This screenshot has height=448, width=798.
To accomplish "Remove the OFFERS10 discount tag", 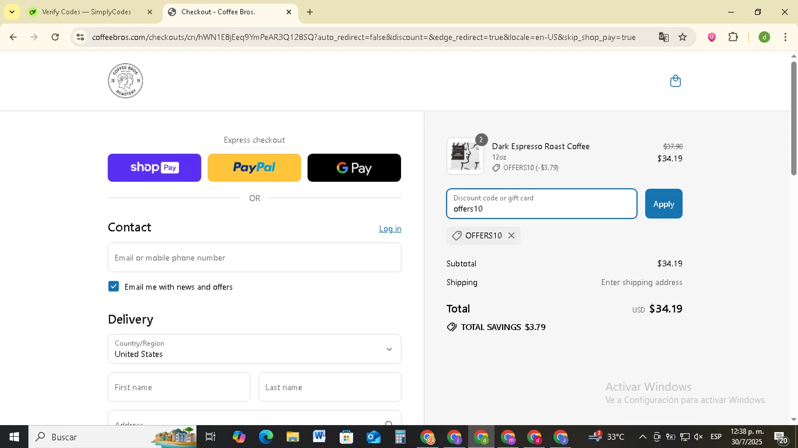I will (x=511, y=235).
